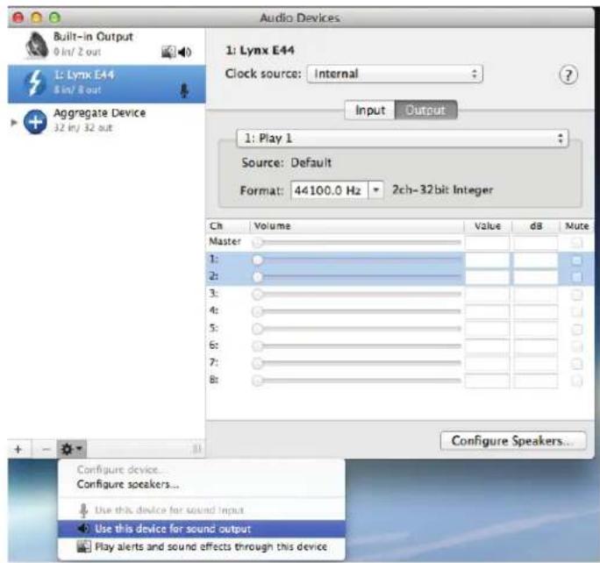The image size is (600, 563).
Task: Click the channel 3 volume slider
Action: coord(356,295)
